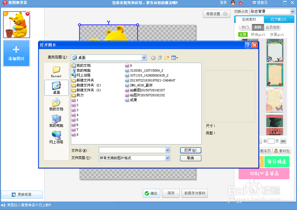Click the 保存 button
The image size is (297, 210).
pos(171,193)
